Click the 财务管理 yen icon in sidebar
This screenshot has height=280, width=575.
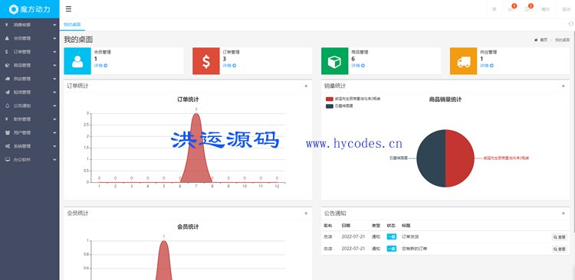tap(8, 119)
